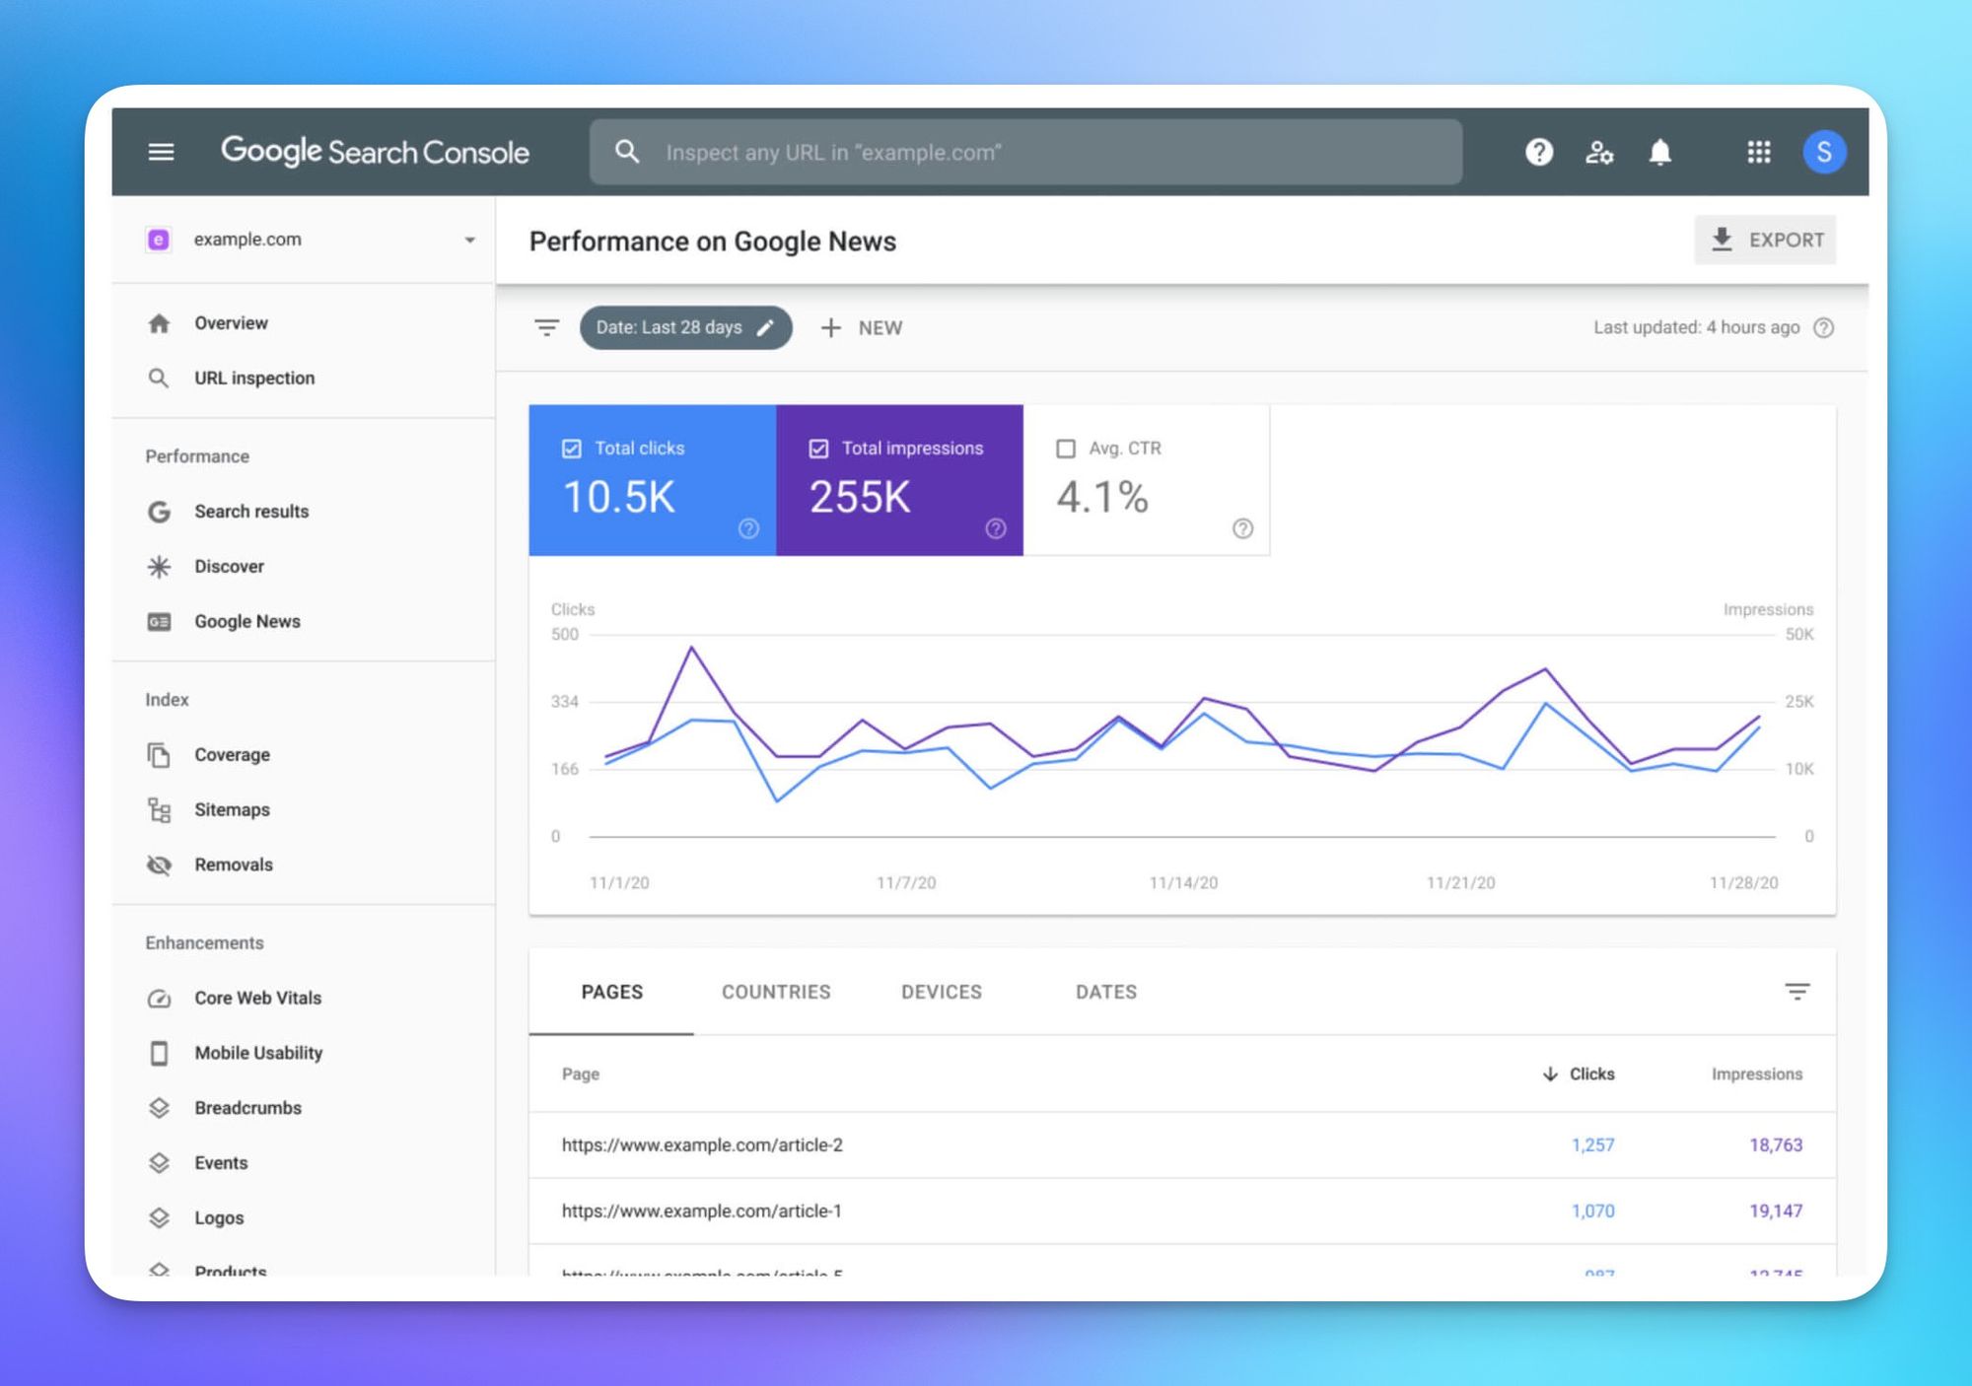This screenshot has width=1972, height=1386.
Task: Click the Mobile Usability phone icon
Action: pos(159,1053)
